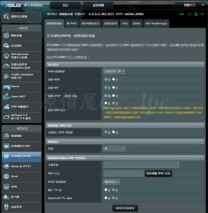Screen dimensions: 208x213
Task: Click the Guest Network icon
Action: (x=6, y=46)
